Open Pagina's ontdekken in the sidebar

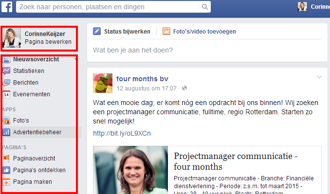(39, 170)
